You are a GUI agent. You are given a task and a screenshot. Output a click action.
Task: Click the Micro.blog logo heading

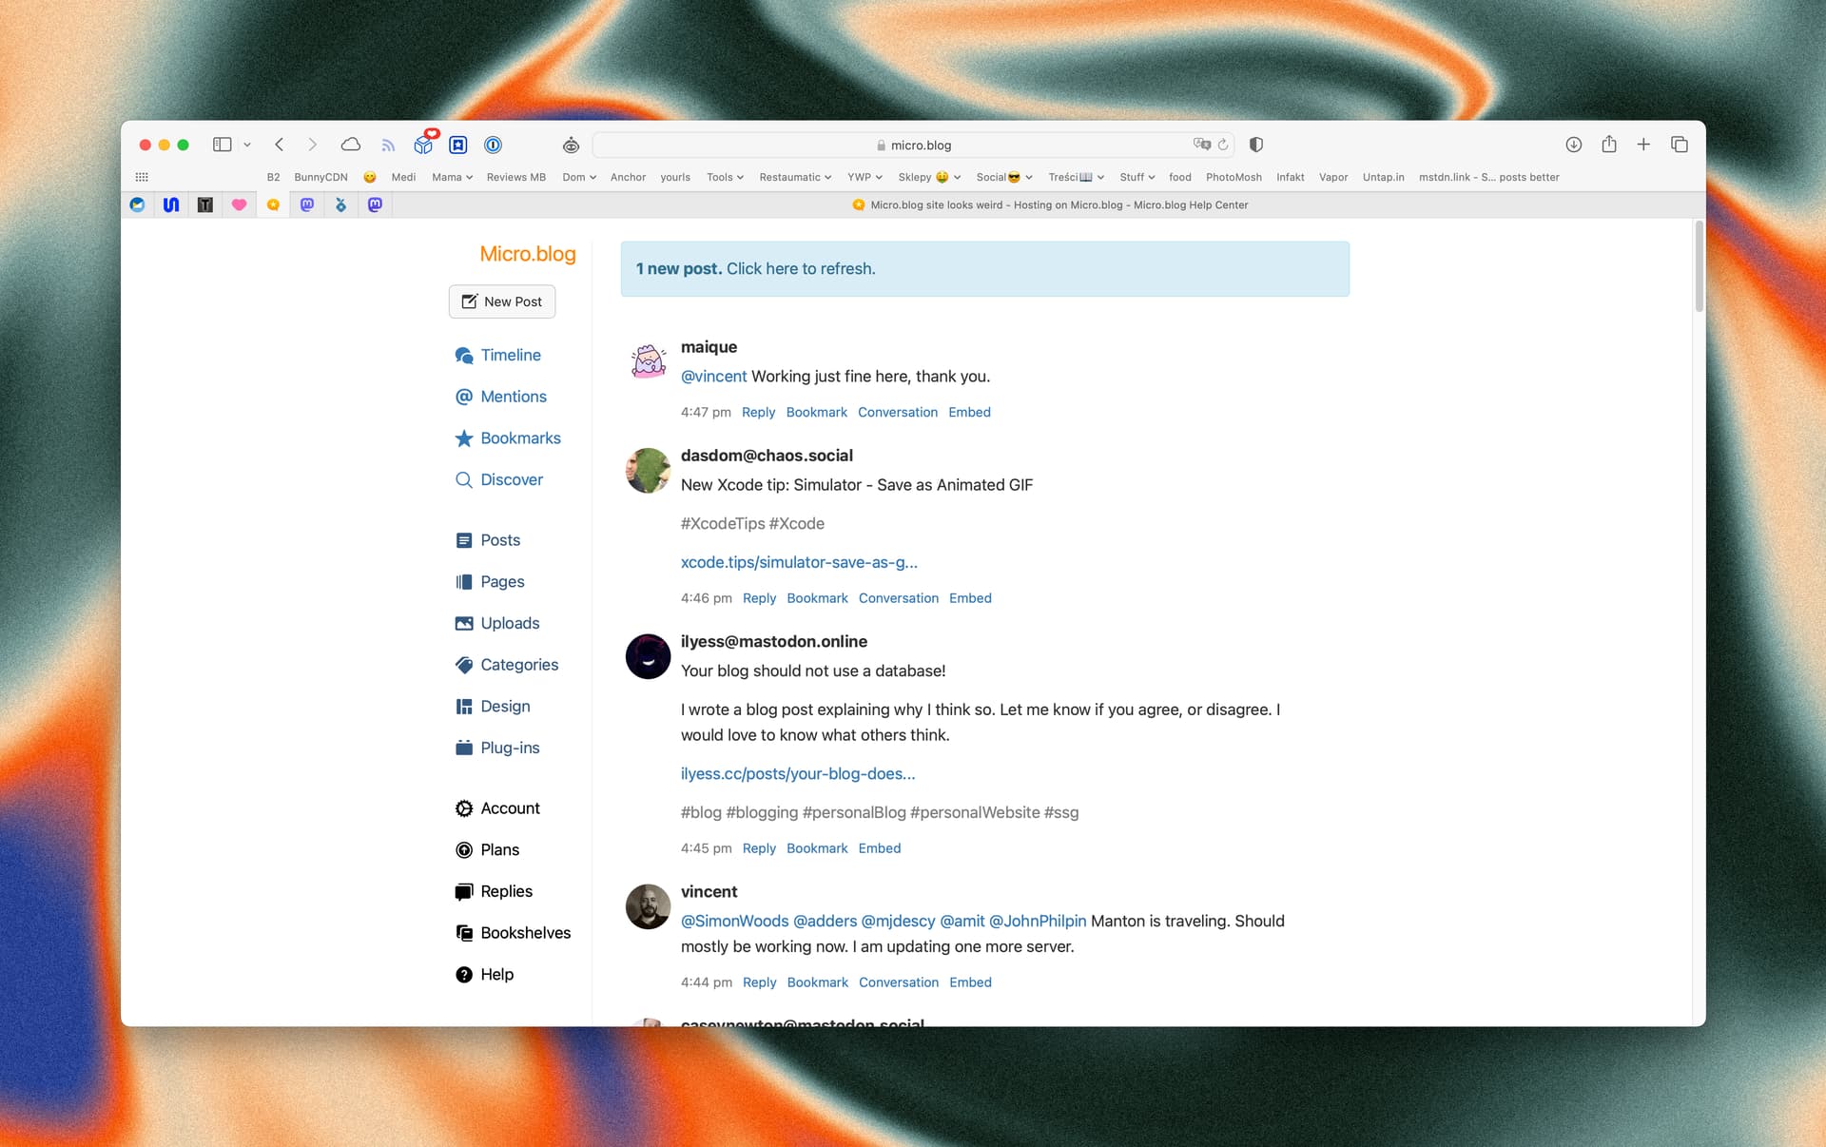click(x=528, y=254)
